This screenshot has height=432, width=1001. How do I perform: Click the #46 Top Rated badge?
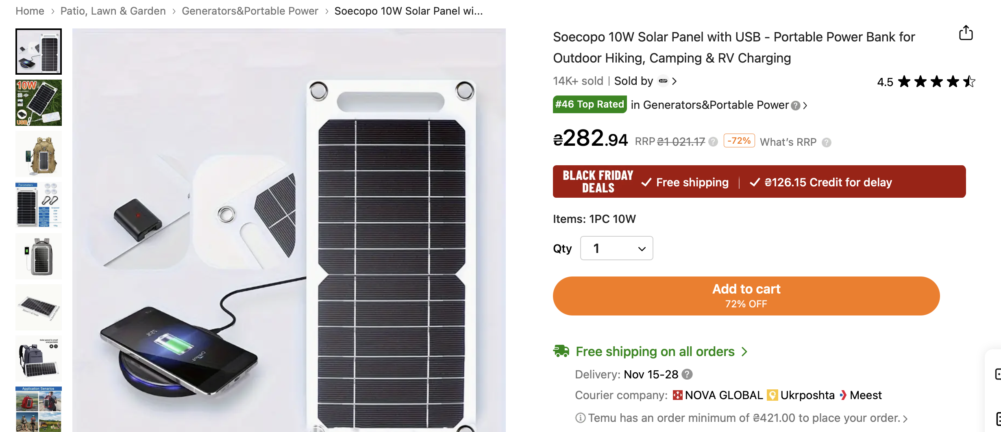589,104
